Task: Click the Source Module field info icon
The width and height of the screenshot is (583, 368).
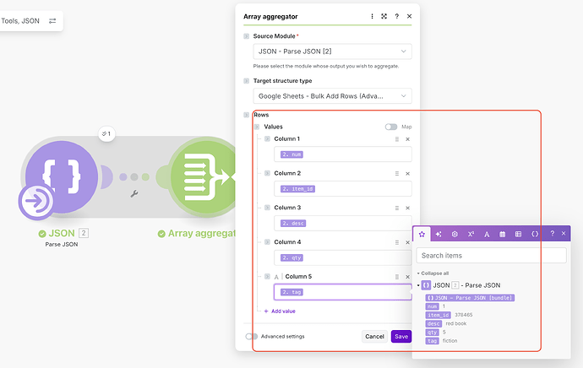Action: tap(246, 36)
